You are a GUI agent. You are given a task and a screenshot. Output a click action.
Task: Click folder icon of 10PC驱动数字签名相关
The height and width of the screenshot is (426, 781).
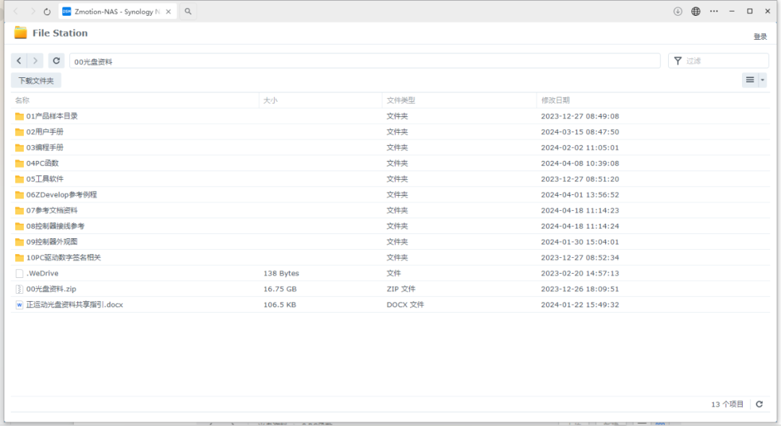pyautogui.click(x=20, y=258)
